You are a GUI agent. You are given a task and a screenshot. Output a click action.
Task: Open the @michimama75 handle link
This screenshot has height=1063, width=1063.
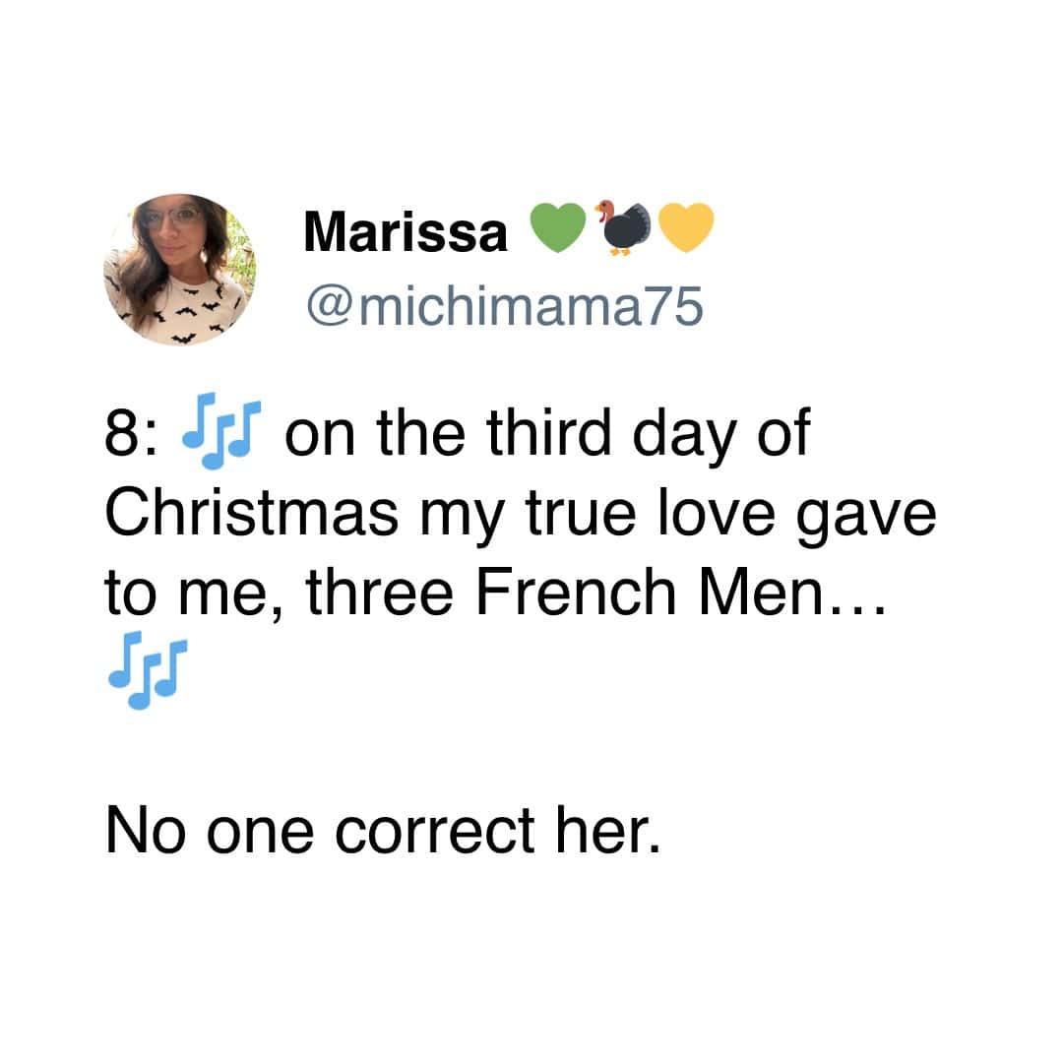pyautogui.click(x=504, y=306)
